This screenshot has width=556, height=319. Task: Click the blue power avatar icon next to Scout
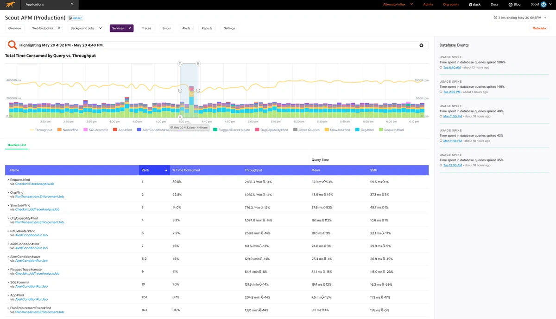tap(544, 4)
